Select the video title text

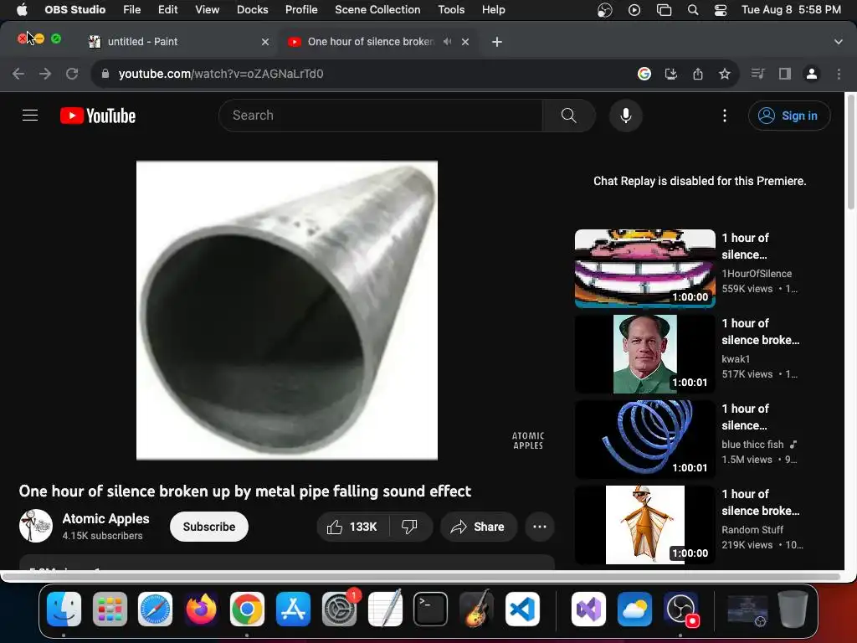(x=245, y=491)
